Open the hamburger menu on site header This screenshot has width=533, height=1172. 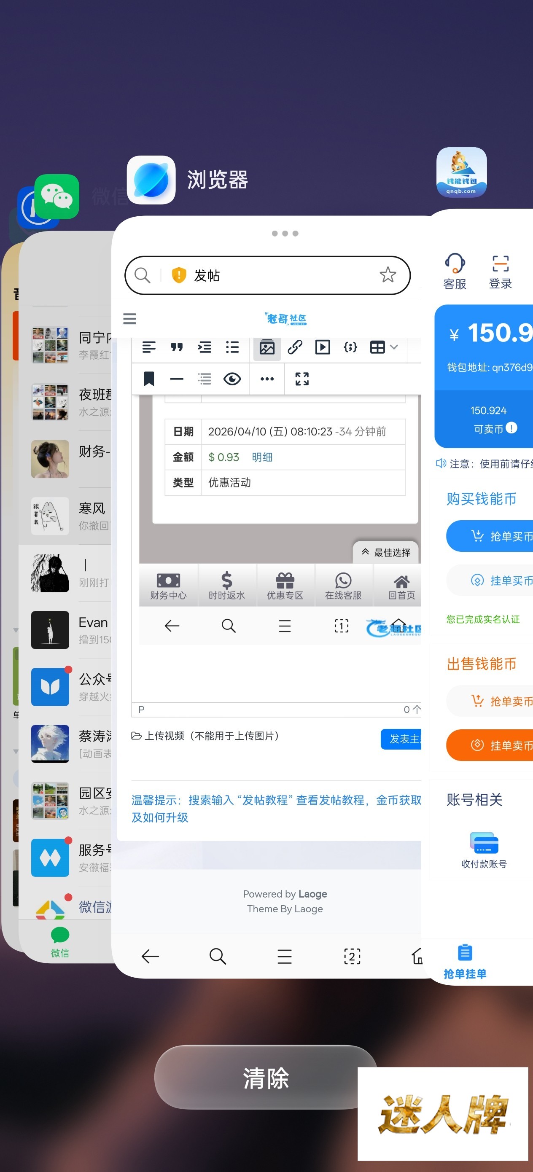[130, 318]
